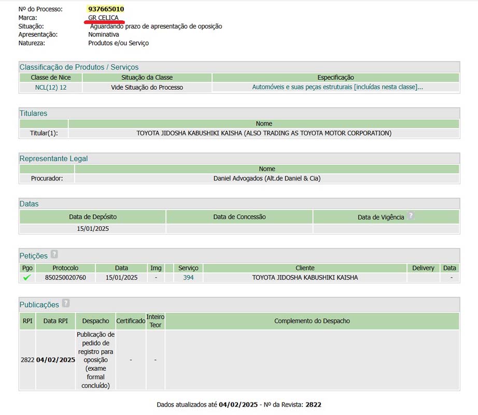Image resolution: width=478 pixels, height=415 pixels.
Task: Expand the Automóveis e suas peças specification link
Action: click(337, 87)
